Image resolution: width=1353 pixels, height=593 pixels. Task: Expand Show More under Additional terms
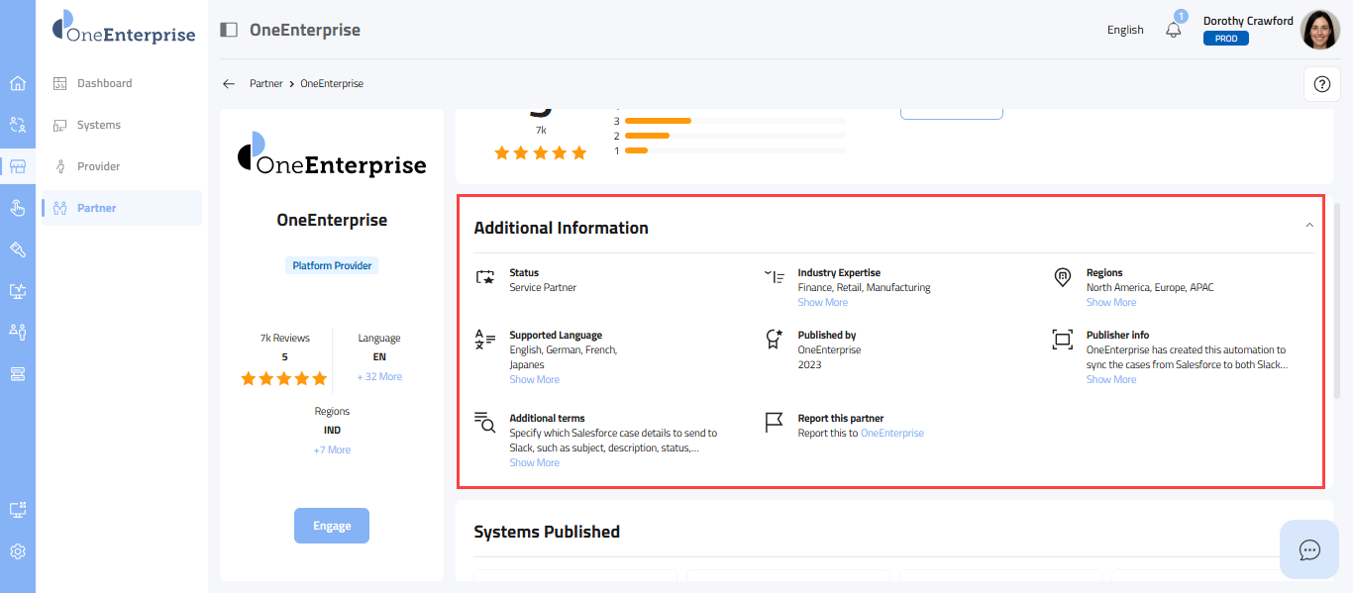pyautogui.click(x=535, y=463)
